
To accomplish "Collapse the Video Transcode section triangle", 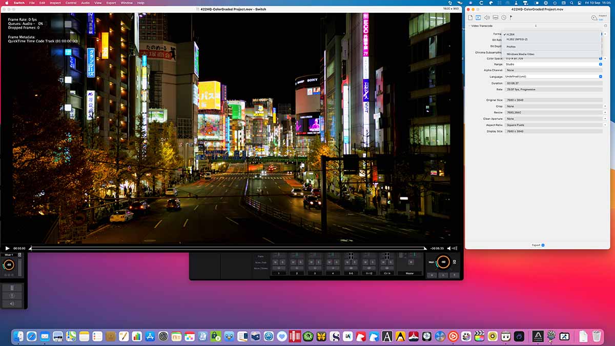I will (x=469, y=26).
